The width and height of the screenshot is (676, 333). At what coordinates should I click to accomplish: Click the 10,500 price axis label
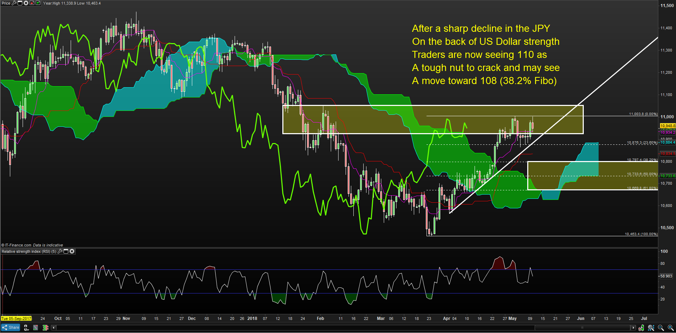click(x=667, y=228)
